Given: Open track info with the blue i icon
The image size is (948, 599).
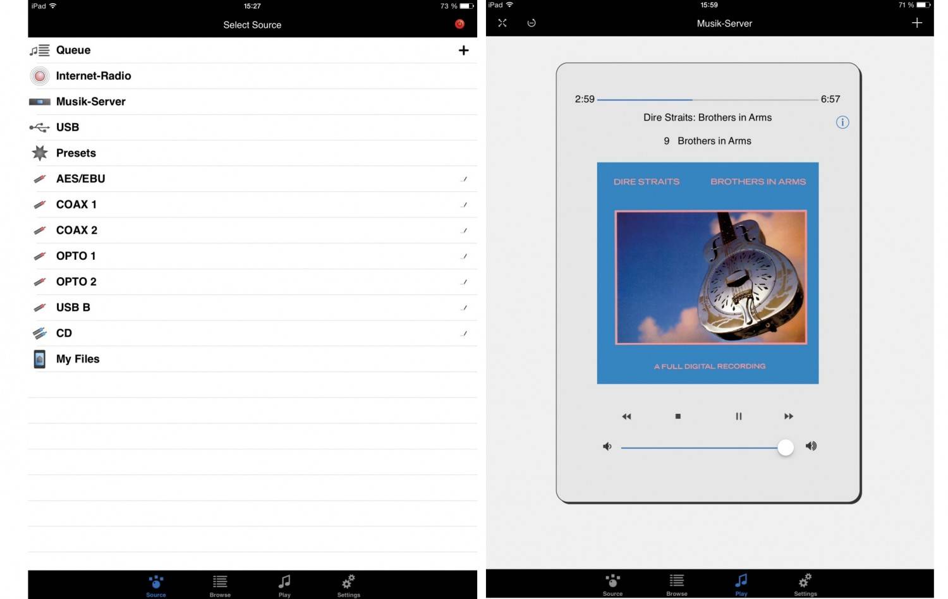Looking at the screenshot, I should [x=842, y=123].
